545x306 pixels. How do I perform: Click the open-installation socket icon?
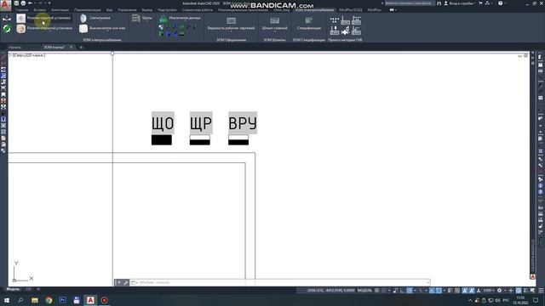tap(20, 28)
